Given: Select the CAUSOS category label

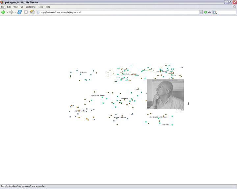Looking at the screenshot, I should pos(83,73).
